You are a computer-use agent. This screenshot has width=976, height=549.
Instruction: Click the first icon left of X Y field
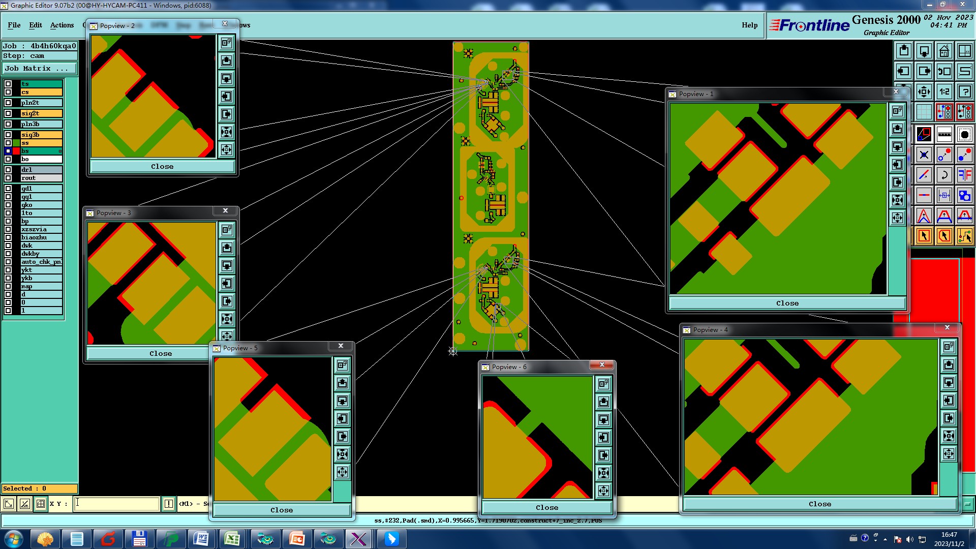point(9,504)
